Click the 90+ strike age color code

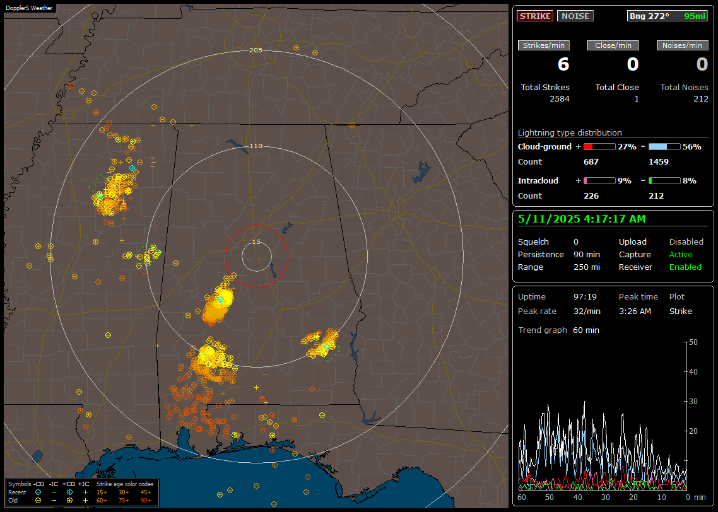tap(146, 501)
